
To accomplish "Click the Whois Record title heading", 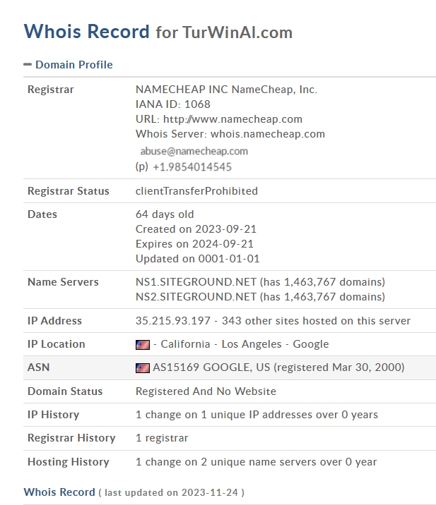I will (86, 31).
